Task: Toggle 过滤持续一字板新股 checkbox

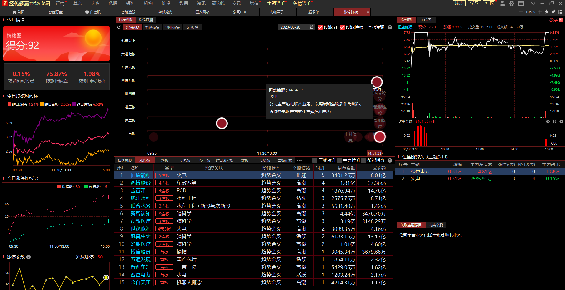Action: [342, 27]
